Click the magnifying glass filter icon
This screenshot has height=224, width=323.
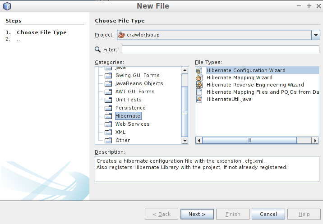pyautogui.click(x=97, y=50)
